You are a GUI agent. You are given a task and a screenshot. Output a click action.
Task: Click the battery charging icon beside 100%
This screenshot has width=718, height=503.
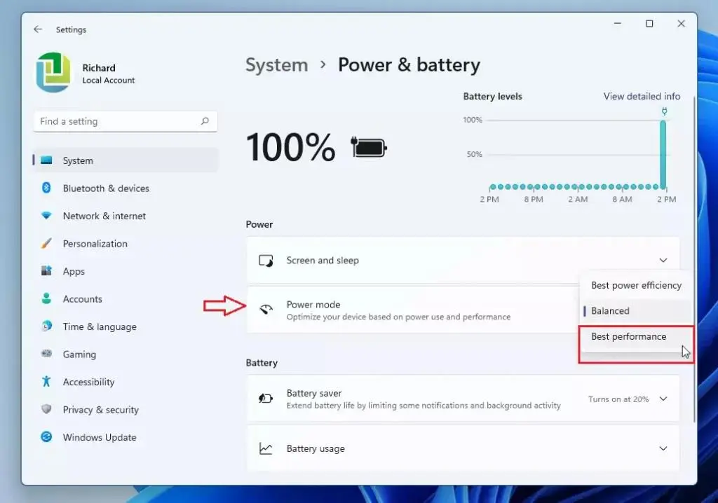point(369,148)
